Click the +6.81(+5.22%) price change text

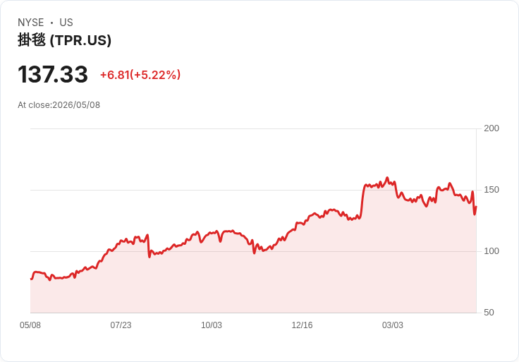pos(140,75)
